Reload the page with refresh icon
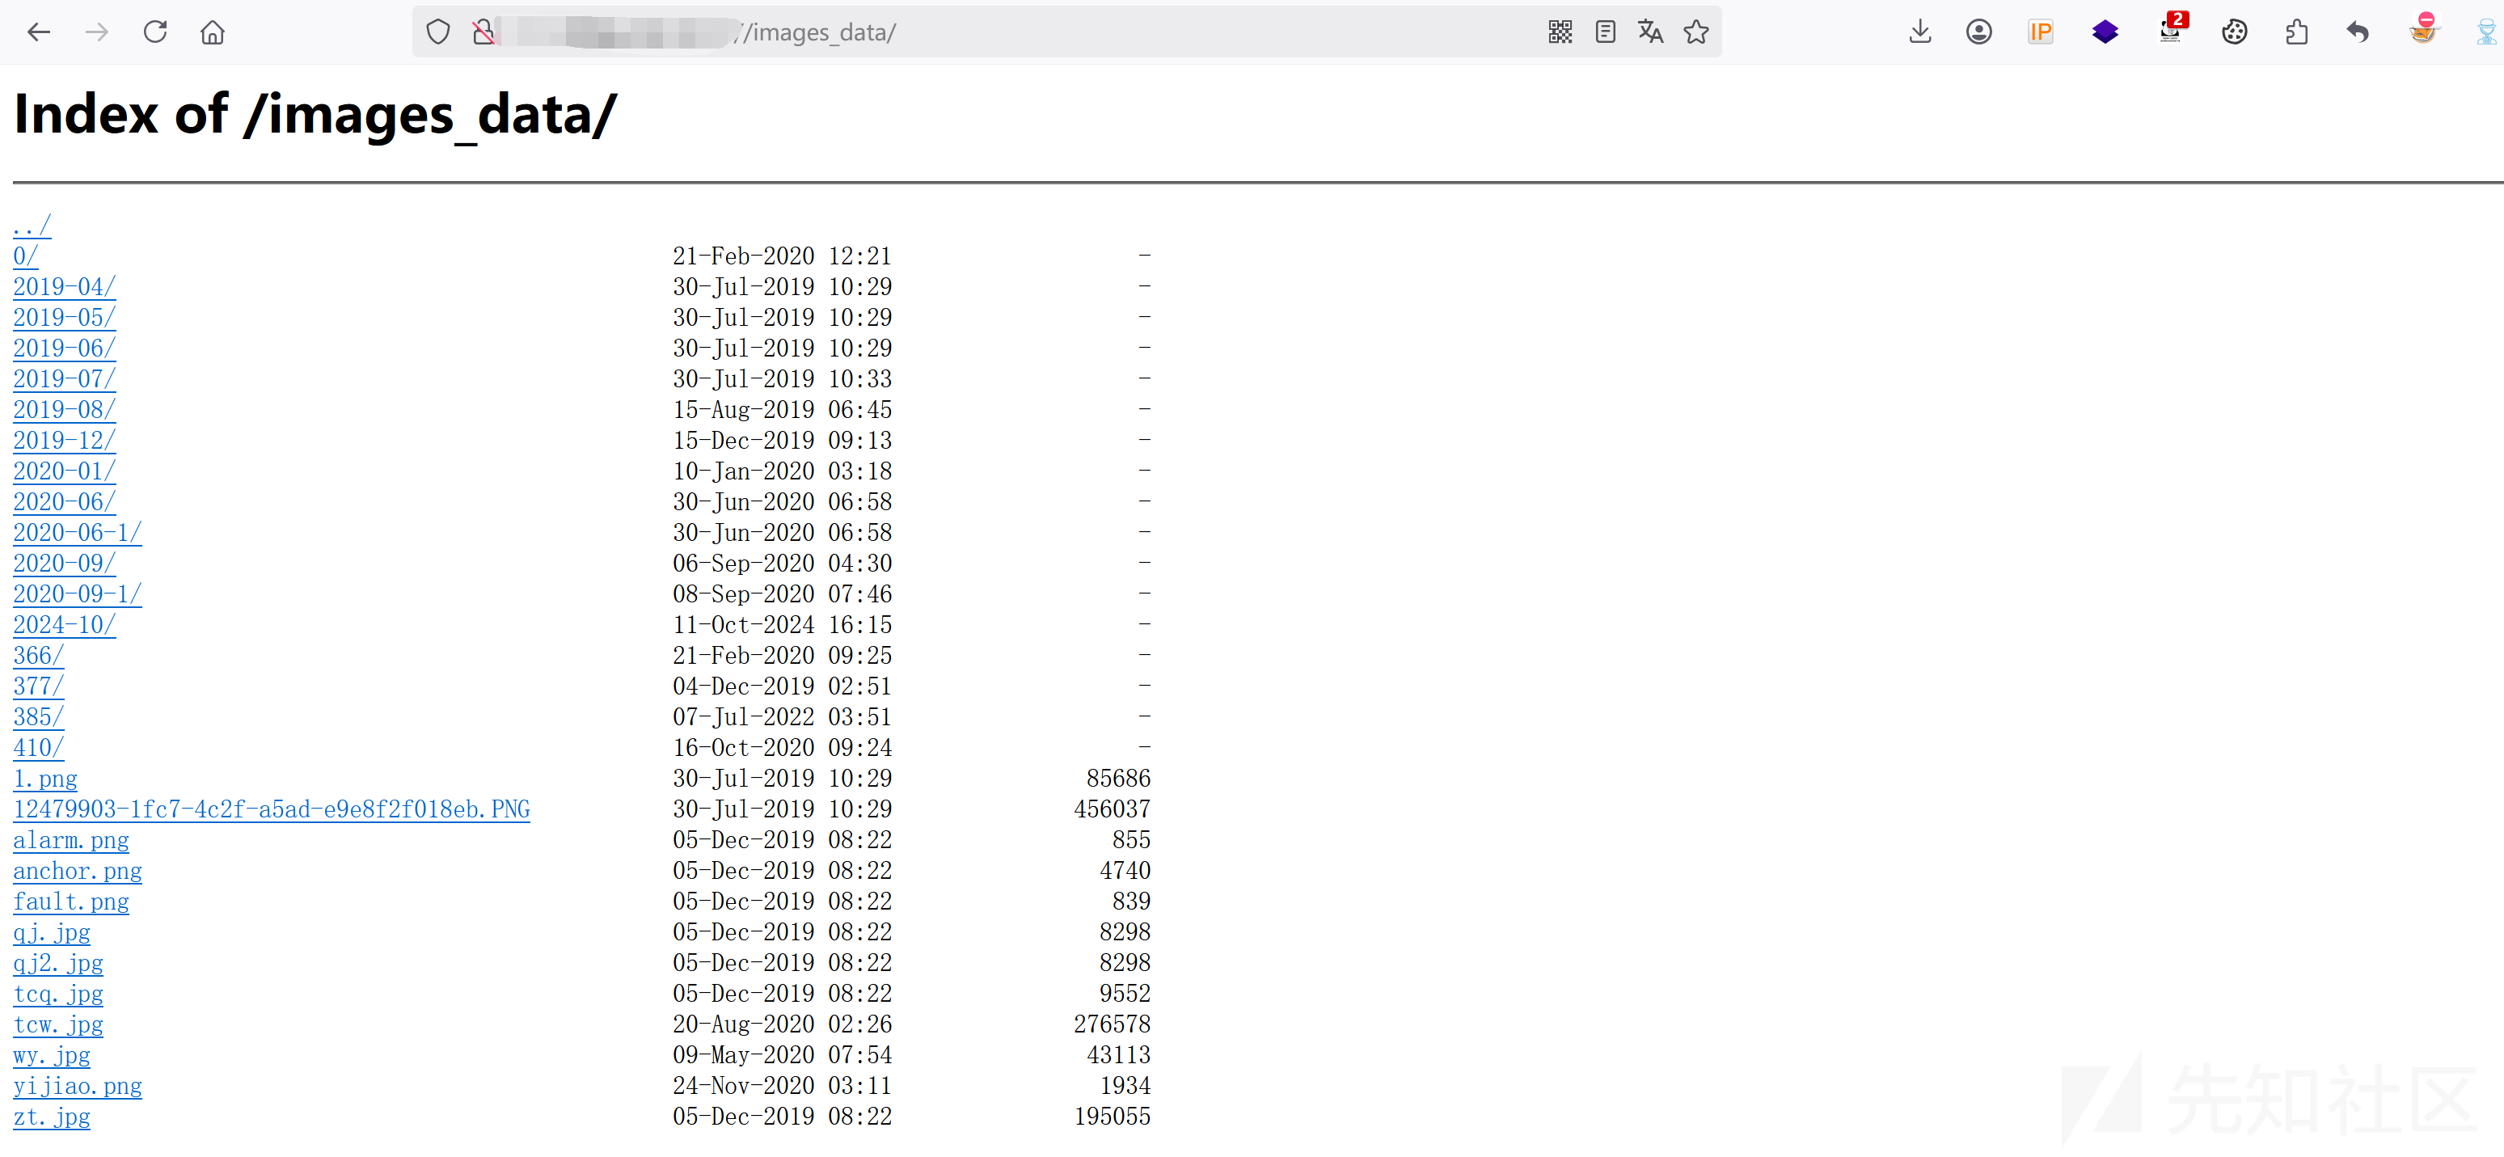This screenshot has width=2504, height=1157. [x=155, y=32]
